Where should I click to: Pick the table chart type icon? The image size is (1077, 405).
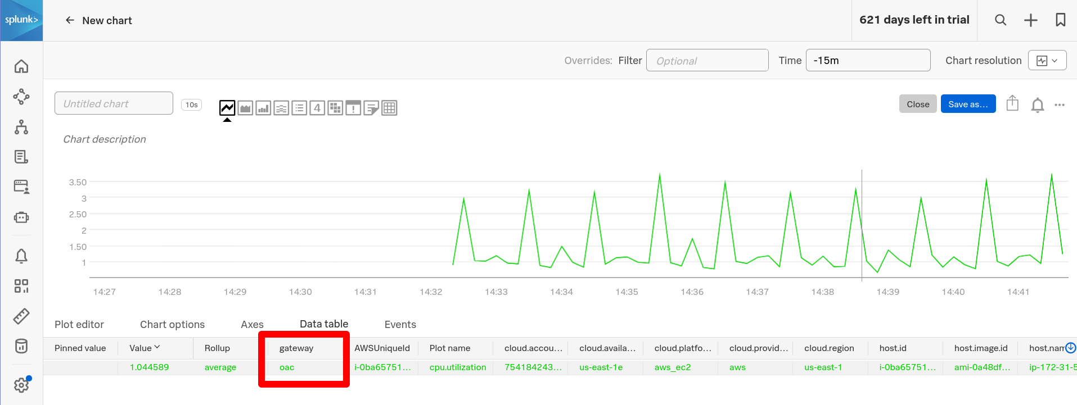tap(389, 108)
